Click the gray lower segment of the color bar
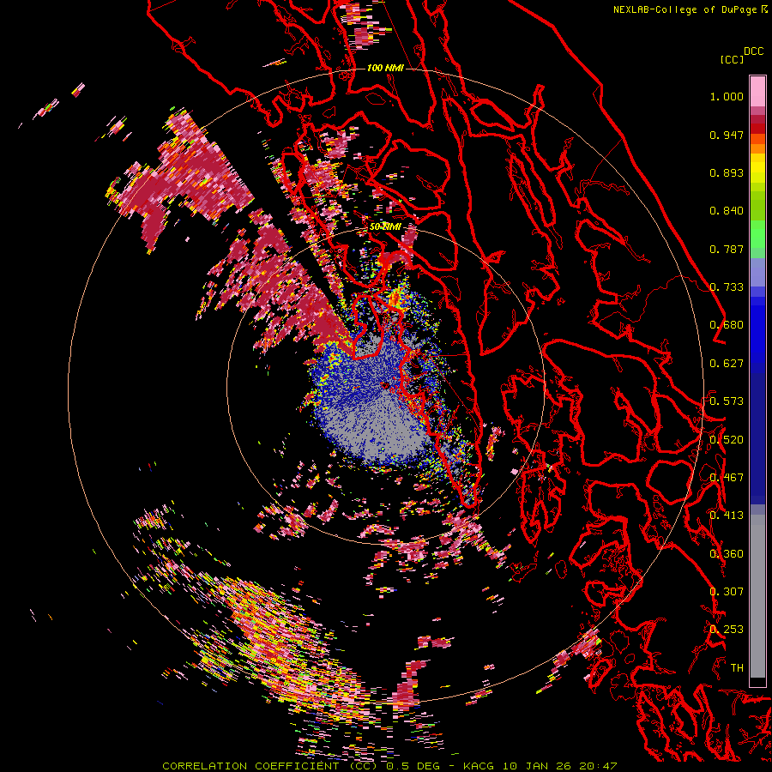 tap(757, 596)
